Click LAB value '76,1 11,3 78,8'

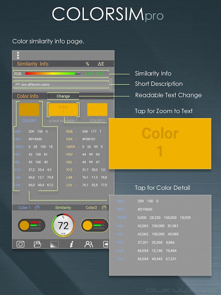coord(95,177)
